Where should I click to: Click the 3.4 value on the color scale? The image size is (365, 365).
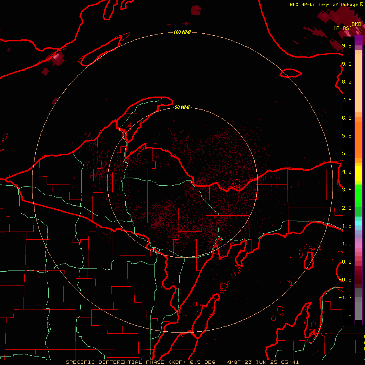[347, 189]
